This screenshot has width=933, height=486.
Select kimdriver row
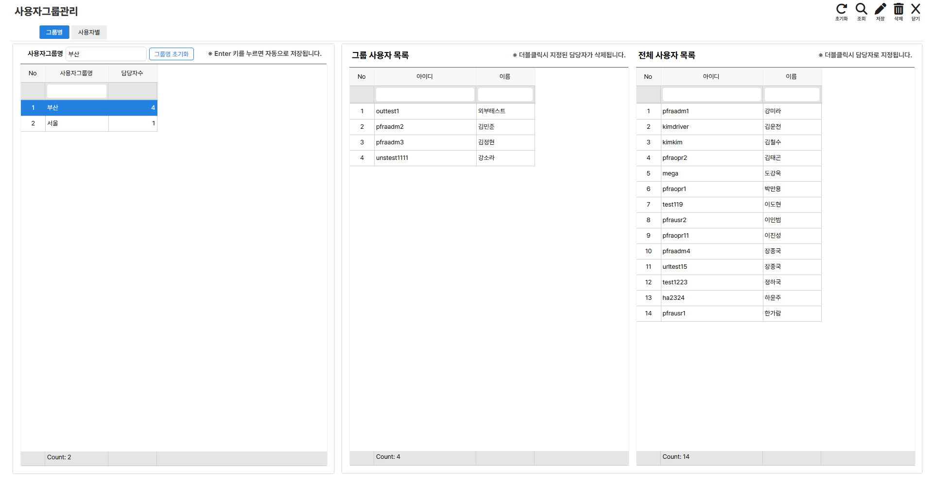click(x=729, y=127)
